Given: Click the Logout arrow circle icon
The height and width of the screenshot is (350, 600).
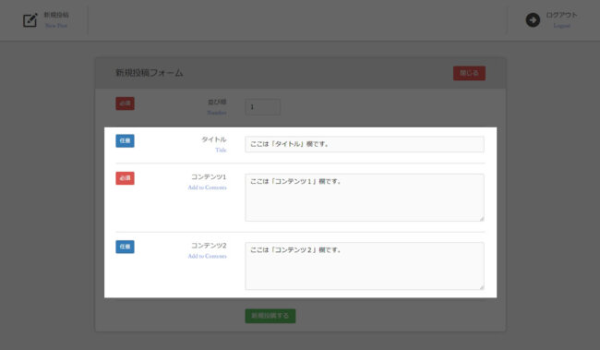Looking at the screenshot, I should point(533,20).
